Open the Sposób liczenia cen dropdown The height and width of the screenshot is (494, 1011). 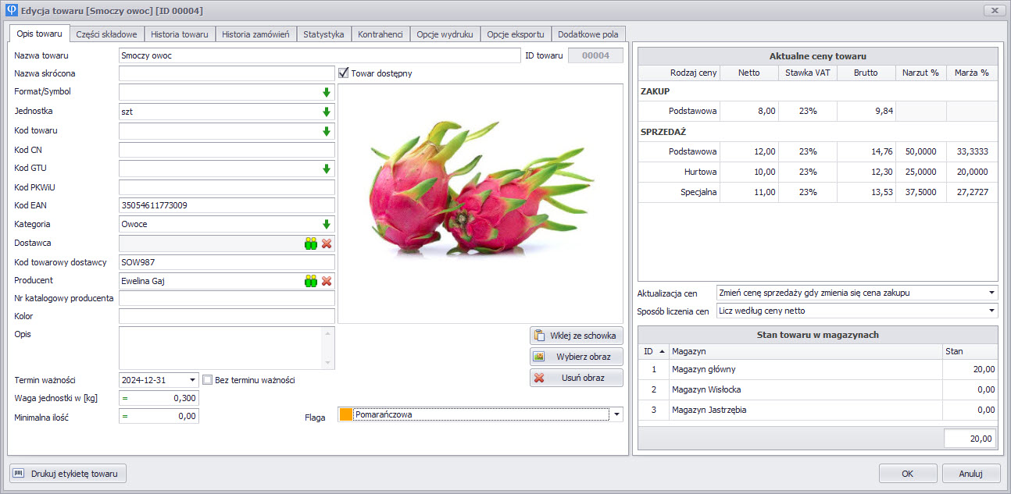pyautogui.click(x=991, y=311)
